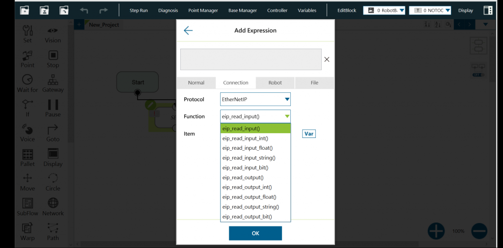Click the Var button
Viewport: 503px width, 248px height.
(309, 134)
